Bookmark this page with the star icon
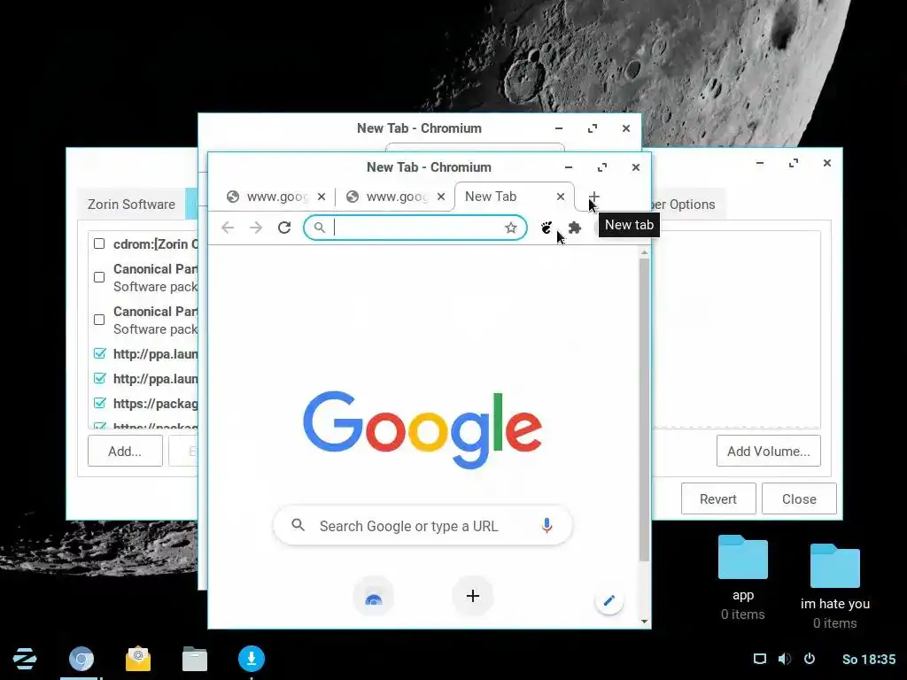 coord(511,228)
